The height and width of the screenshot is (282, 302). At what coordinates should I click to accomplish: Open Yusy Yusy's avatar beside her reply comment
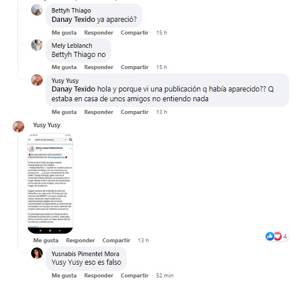(x=37, y=80)
